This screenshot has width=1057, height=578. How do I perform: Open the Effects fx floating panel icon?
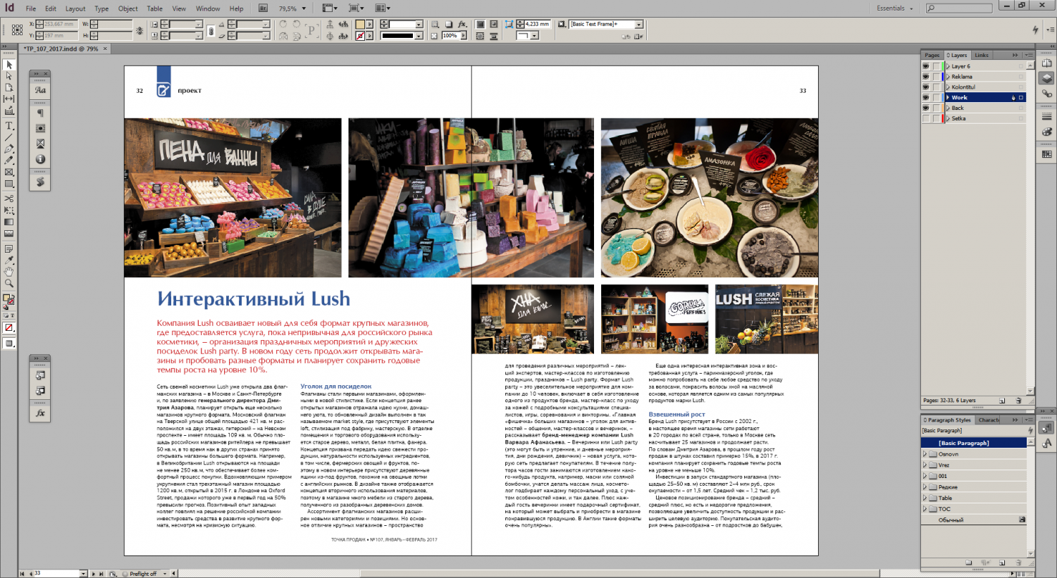[x=40, y=413]
